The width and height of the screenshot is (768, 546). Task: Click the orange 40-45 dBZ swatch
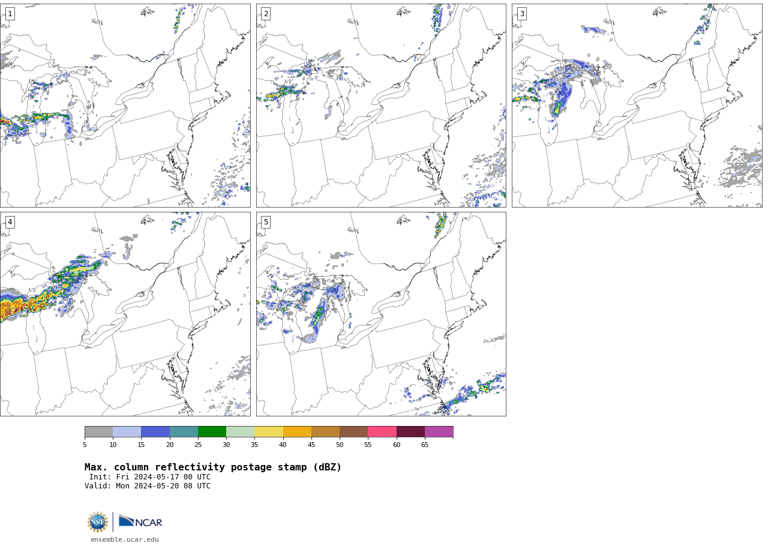click(x=297, y=432)
